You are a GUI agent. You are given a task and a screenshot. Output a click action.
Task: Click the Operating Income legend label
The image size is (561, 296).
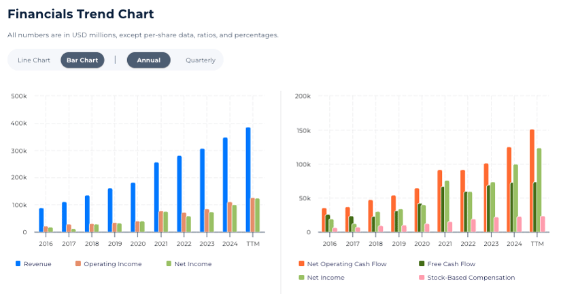tap(113, 264)
